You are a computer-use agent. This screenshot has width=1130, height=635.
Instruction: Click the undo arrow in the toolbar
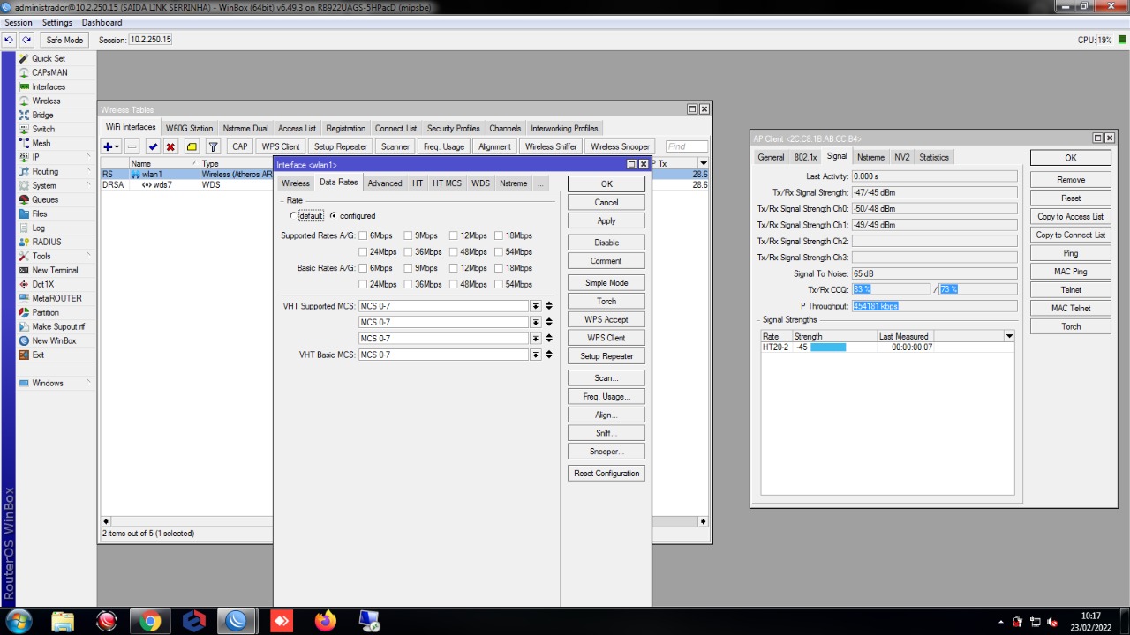click(x=9, y=40)
